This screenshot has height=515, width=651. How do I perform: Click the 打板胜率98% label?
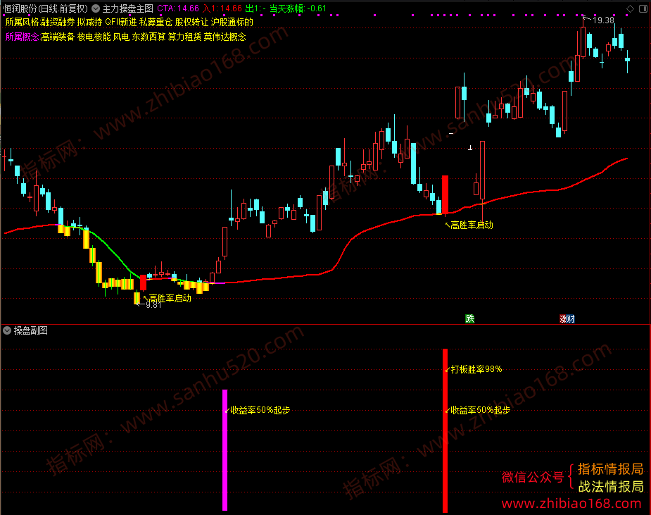click(x=476, y=369)
